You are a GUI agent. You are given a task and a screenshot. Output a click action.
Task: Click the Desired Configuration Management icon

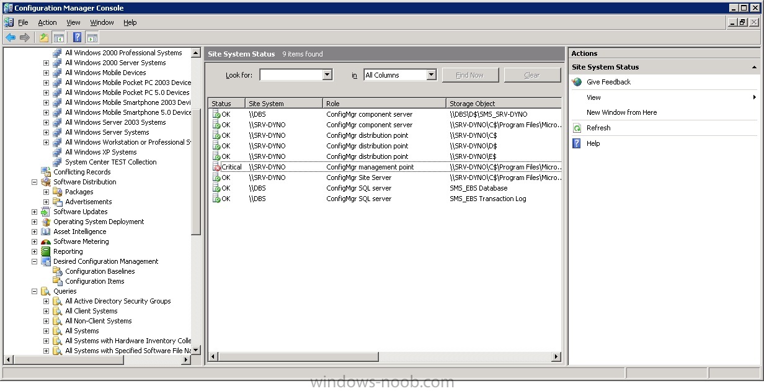coord(46,261)
